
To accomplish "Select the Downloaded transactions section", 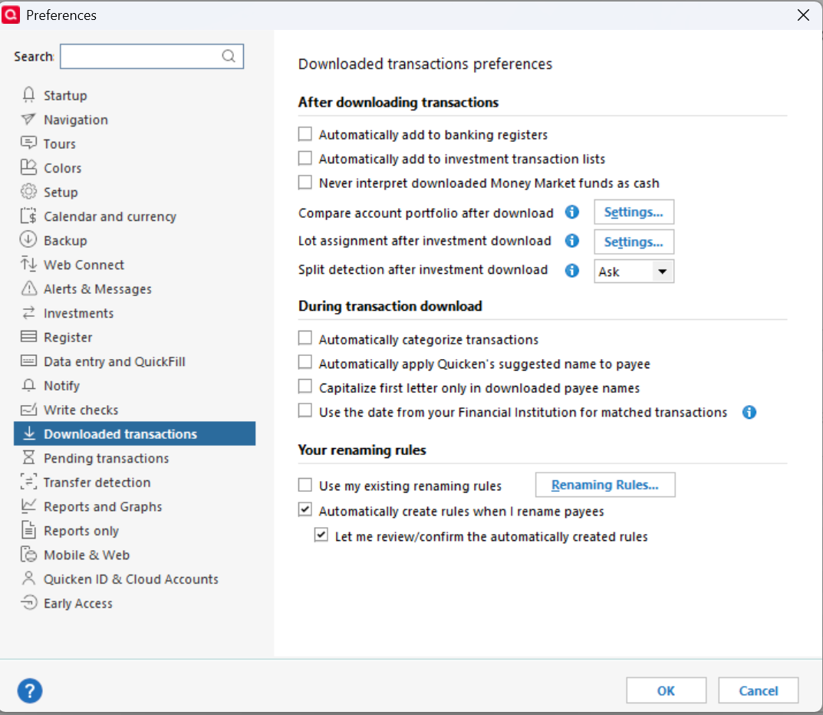I will (x=134, y=433).
